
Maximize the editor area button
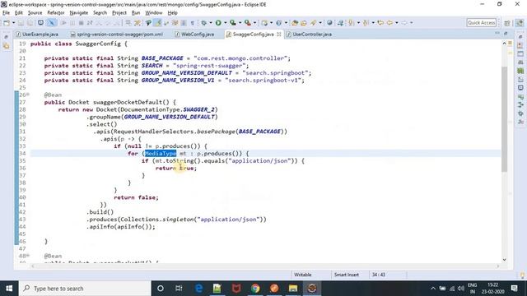506,33
